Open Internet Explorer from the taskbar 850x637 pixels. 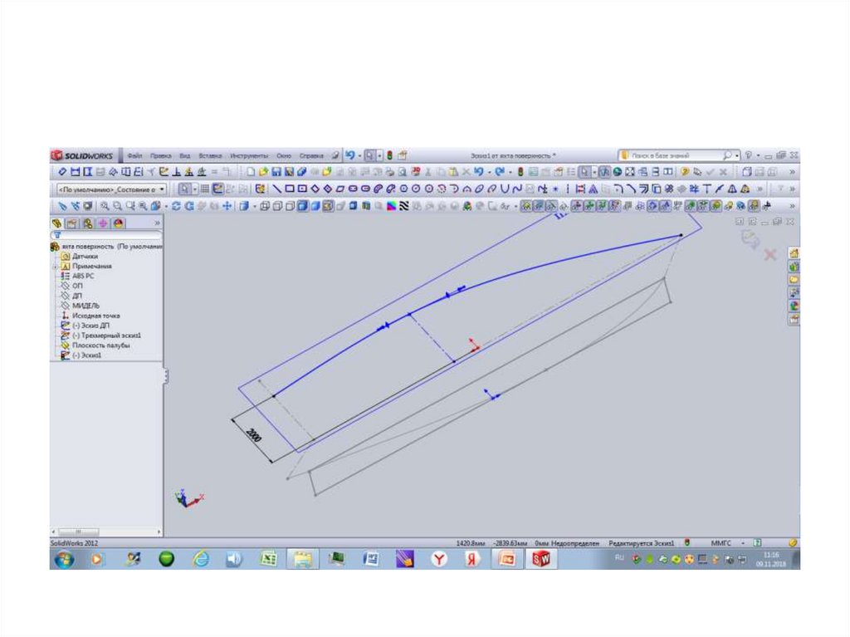(x=200, y=559)
